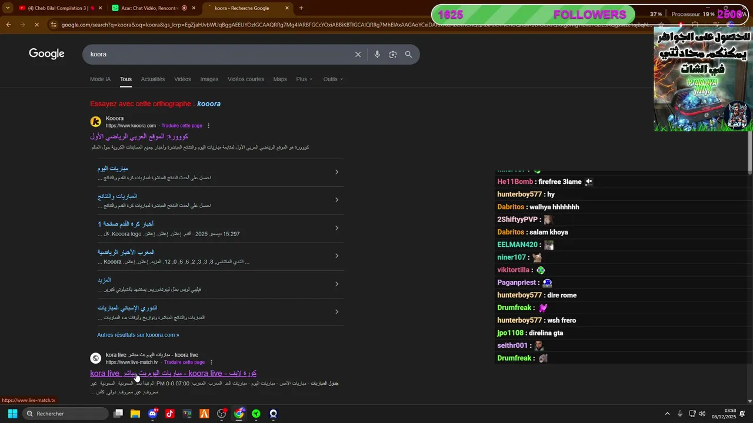Open the مباريات اليوم sitelink

click(112, 169)
